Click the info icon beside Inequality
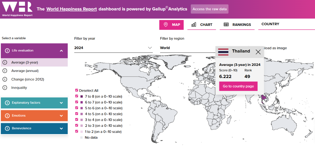The width and height of the screenshot is (315, 146). point(5,88)
